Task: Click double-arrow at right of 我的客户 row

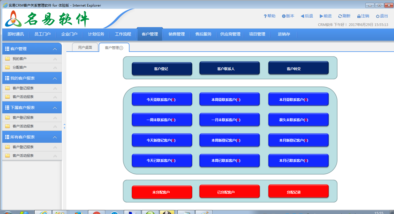Action: [55, 59]
